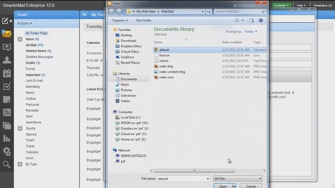Click the Search WebSite1 field
Viewport: 335px width, 188px height.
(x=240, y=11)
